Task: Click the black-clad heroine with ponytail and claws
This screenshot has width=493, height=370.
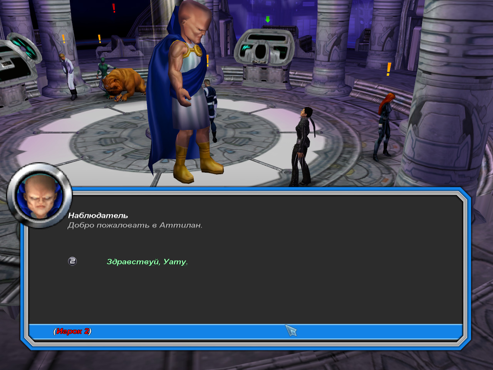Action: (304, 146)
